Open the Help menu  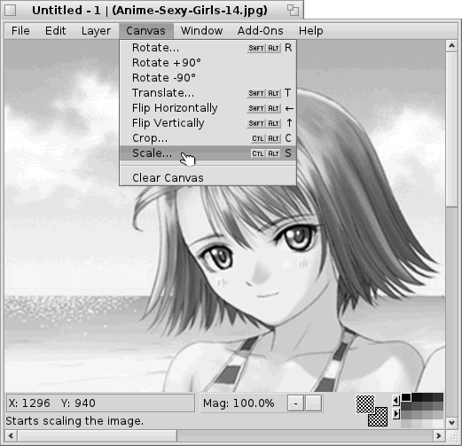[310, 31]
